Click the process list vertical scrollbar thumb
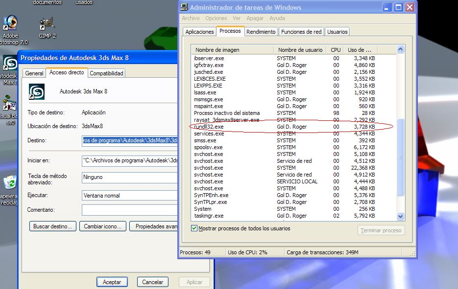 pyautogui.click(x=401, y=157)
